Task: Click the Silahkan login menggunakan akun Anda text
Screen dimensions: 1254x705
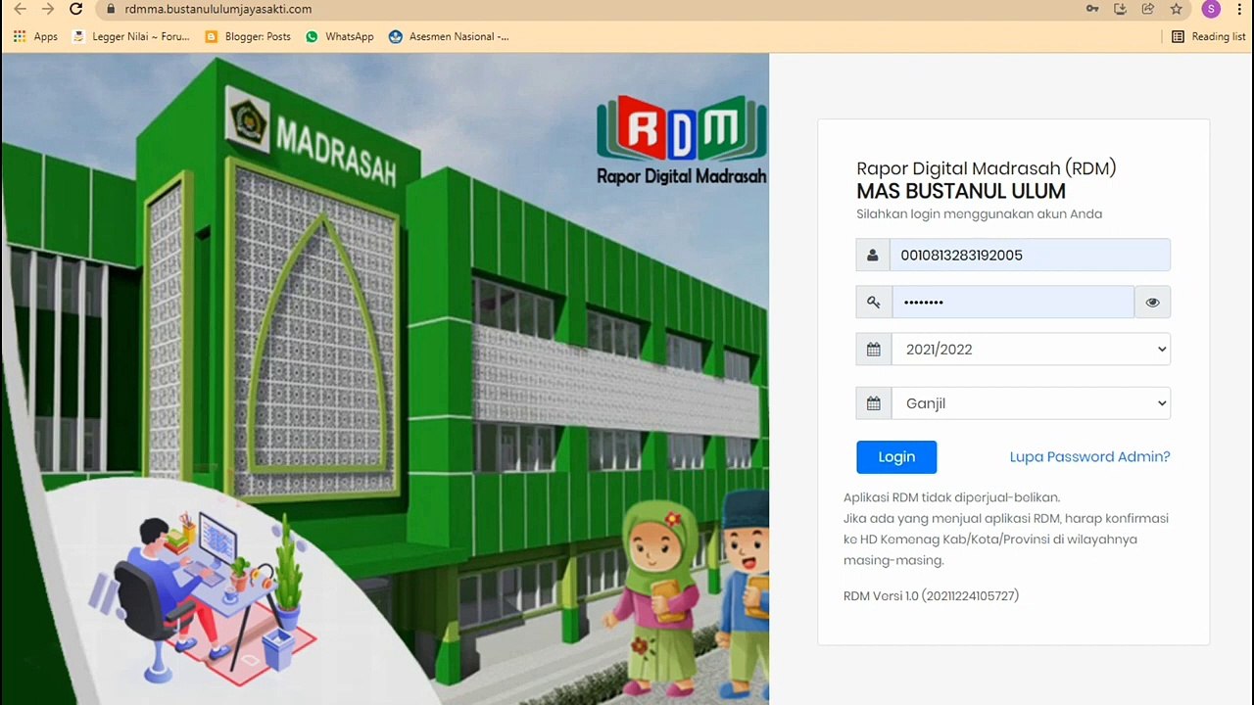Action: [979, 213]
